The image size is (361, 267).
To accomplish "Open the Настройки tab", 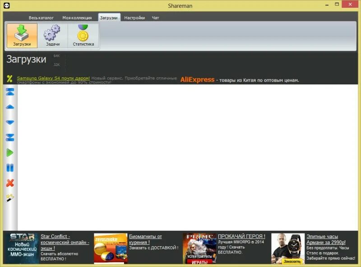I will pyautogui.click(x=134, y=18).
